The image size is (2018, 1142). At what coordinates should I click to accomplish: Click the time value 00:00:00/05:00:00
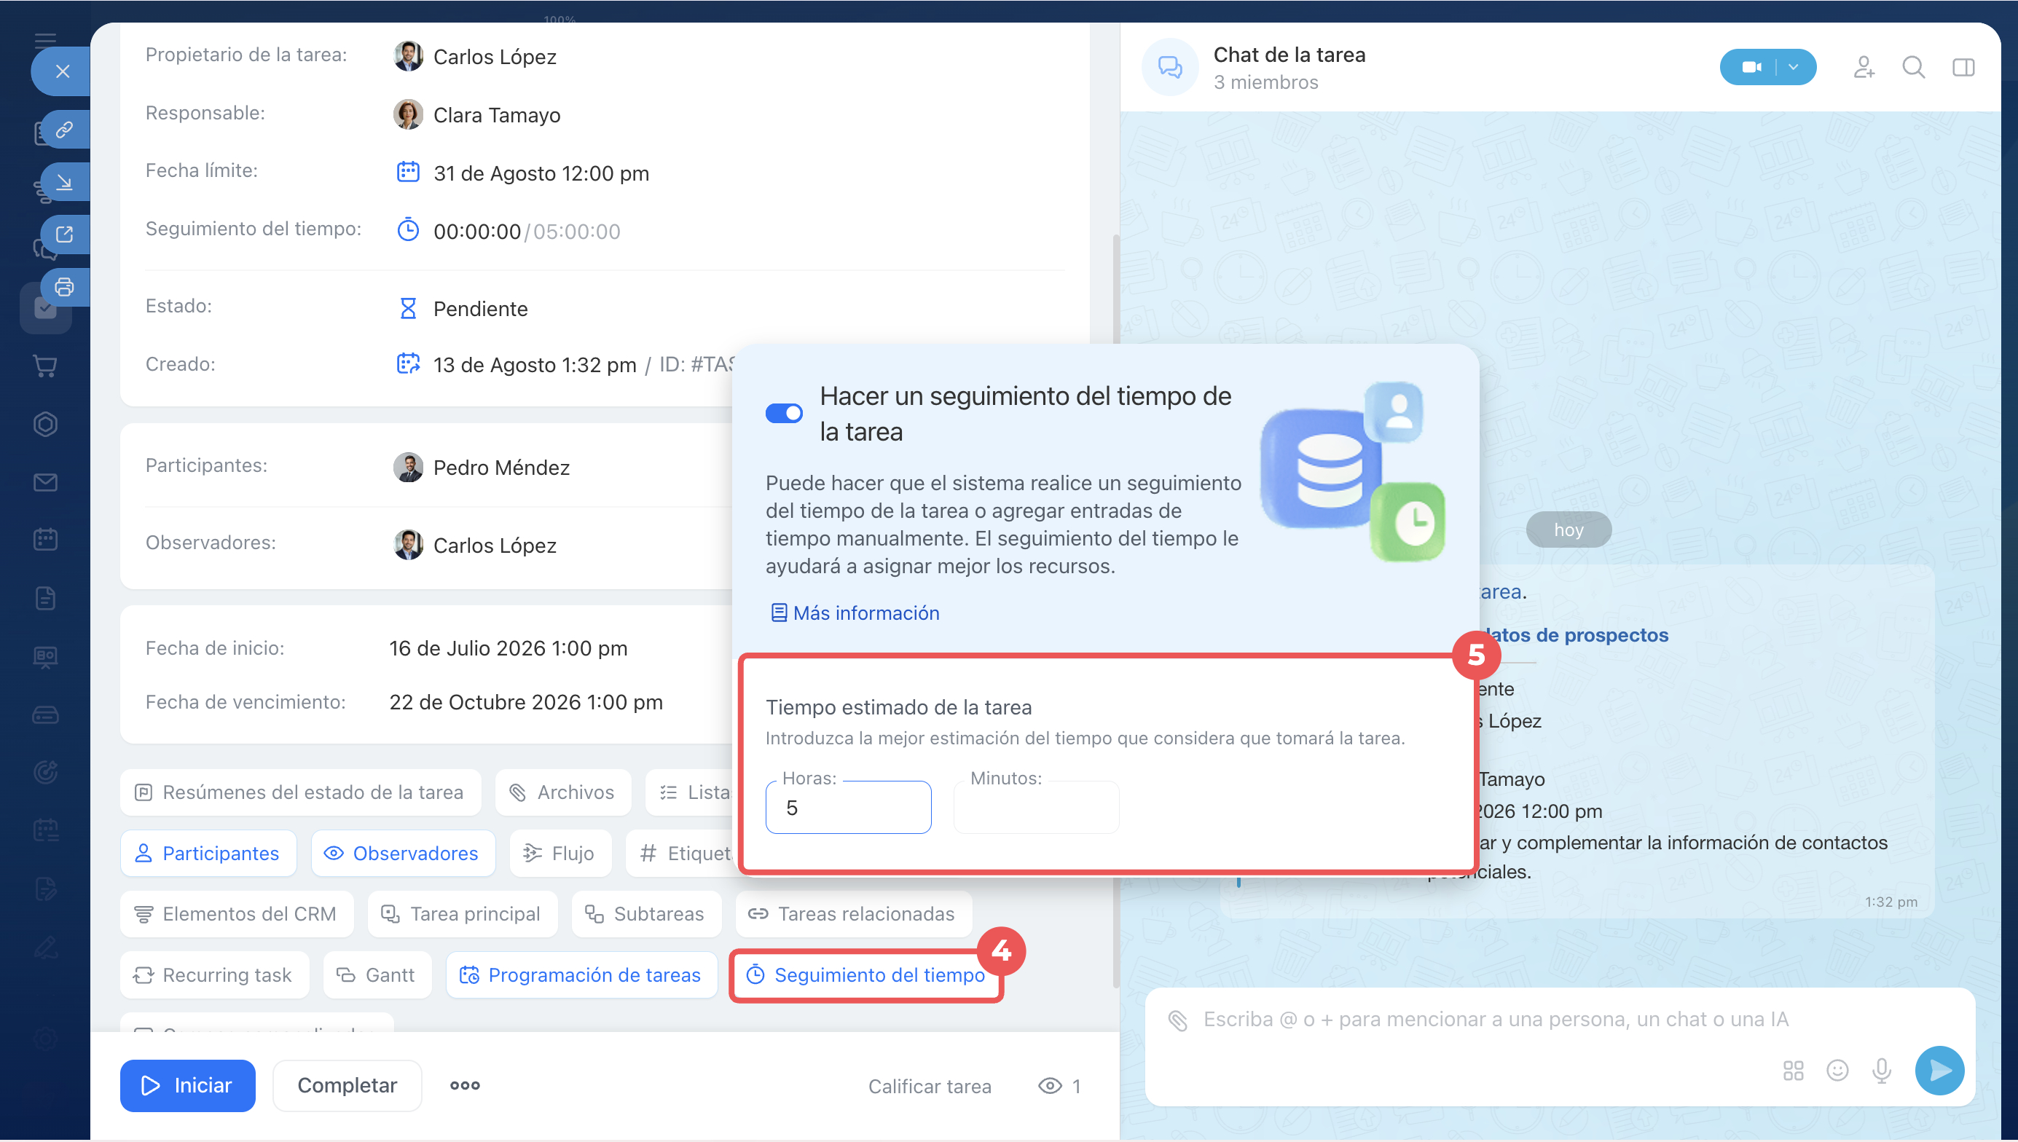[x=526, y=232]
